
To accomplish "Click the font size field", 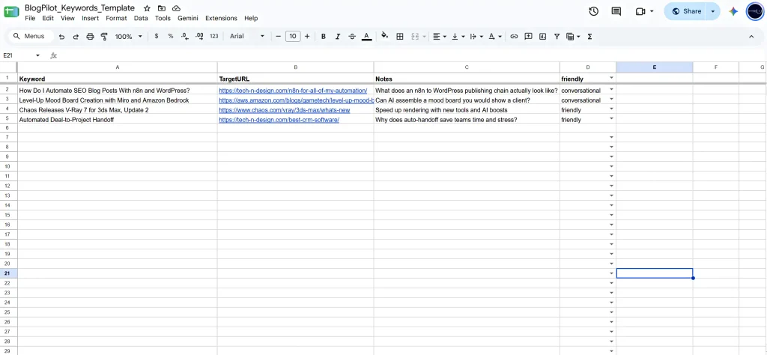I will 293,36.
